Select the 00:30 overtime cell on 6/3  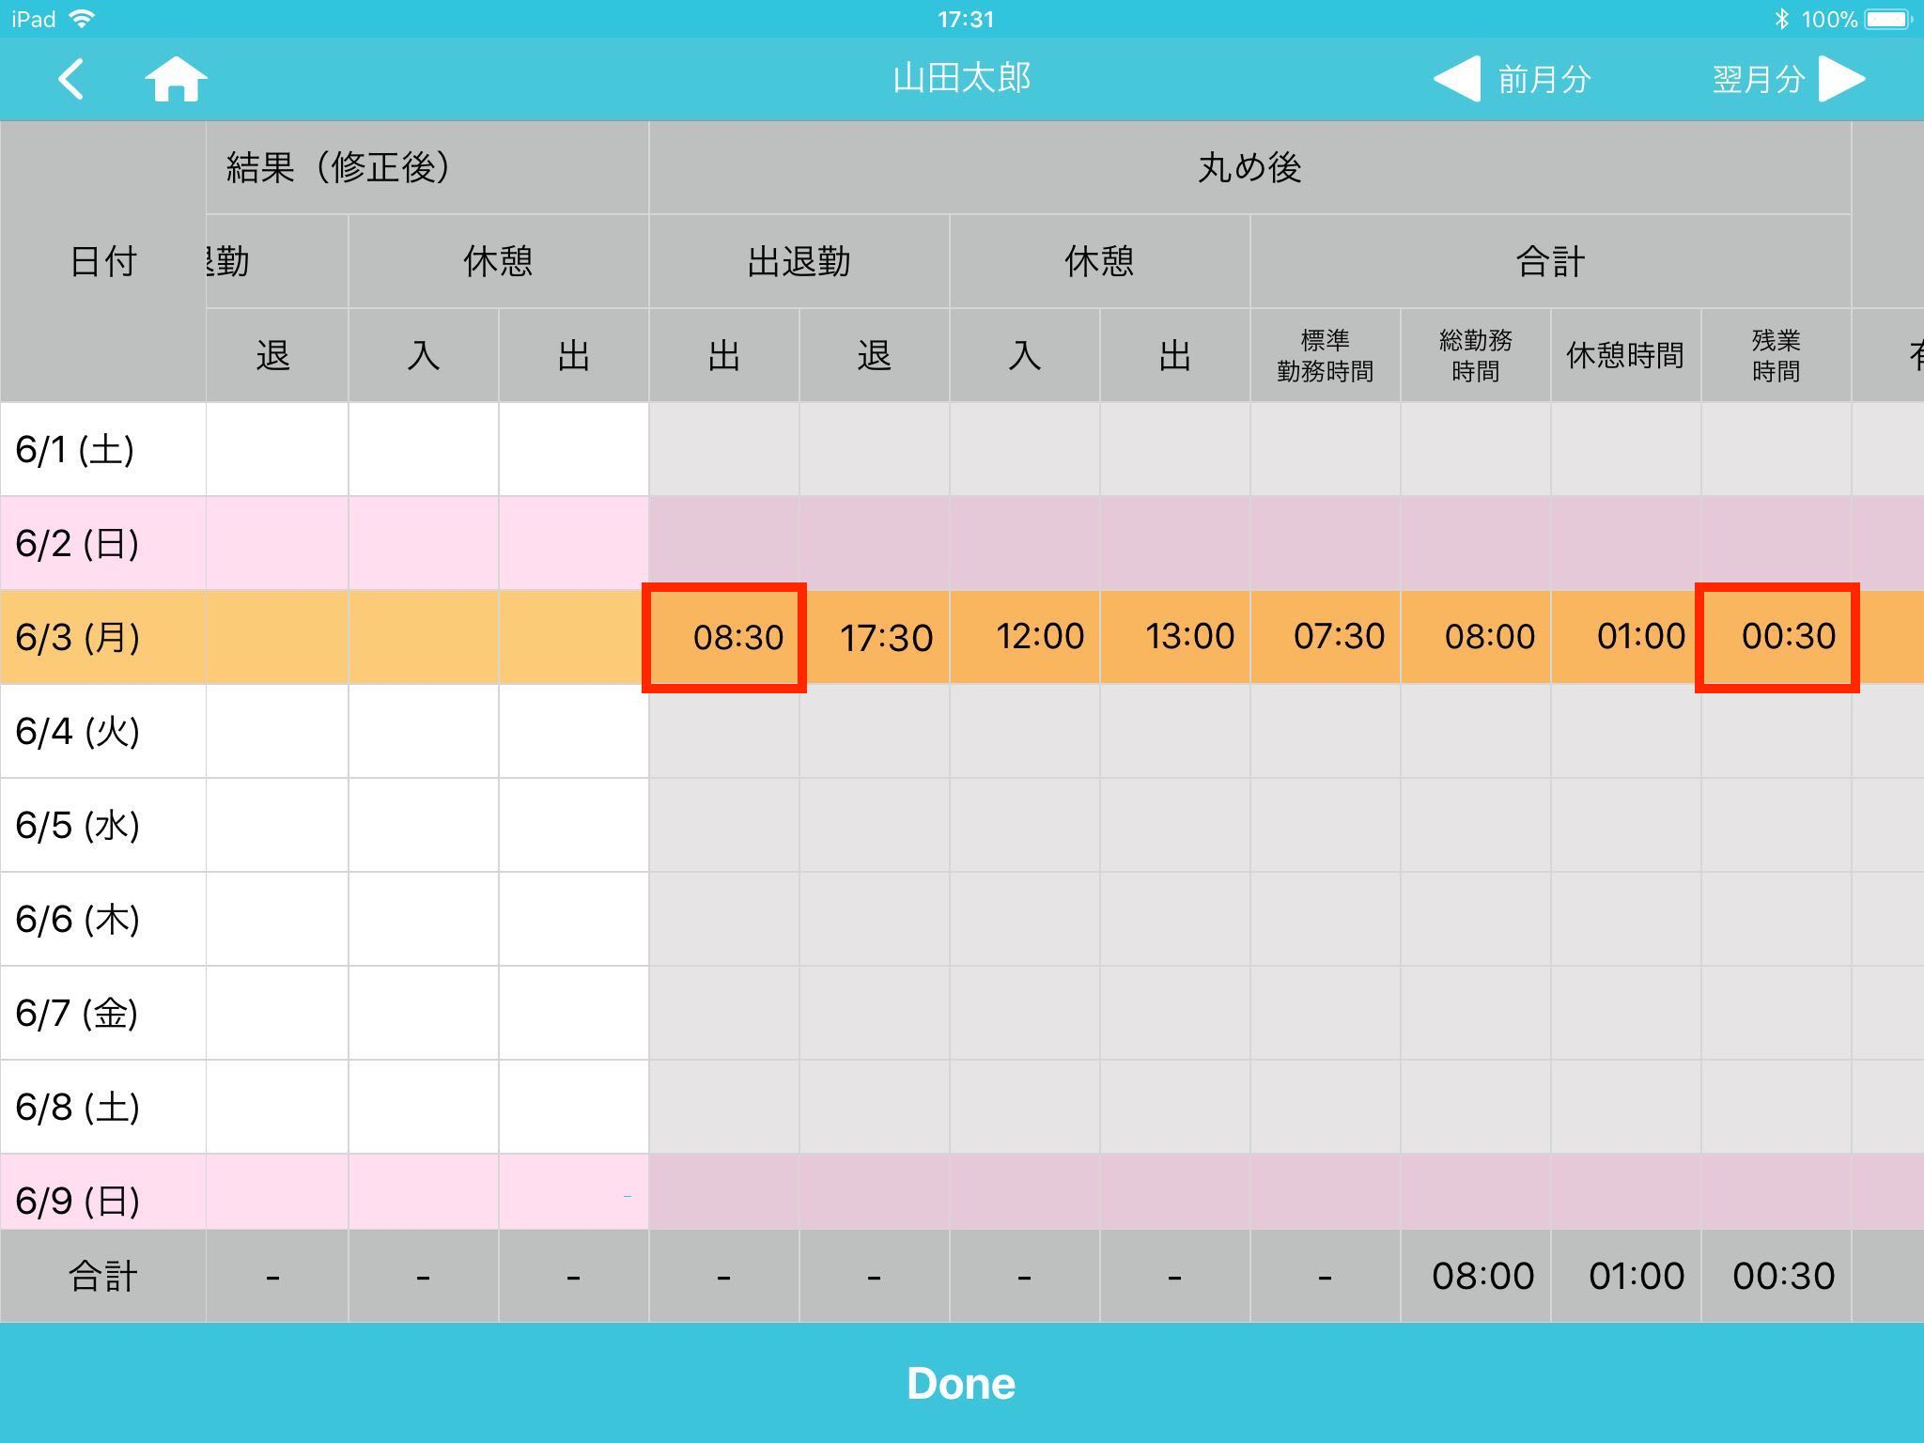[1777, 638]
